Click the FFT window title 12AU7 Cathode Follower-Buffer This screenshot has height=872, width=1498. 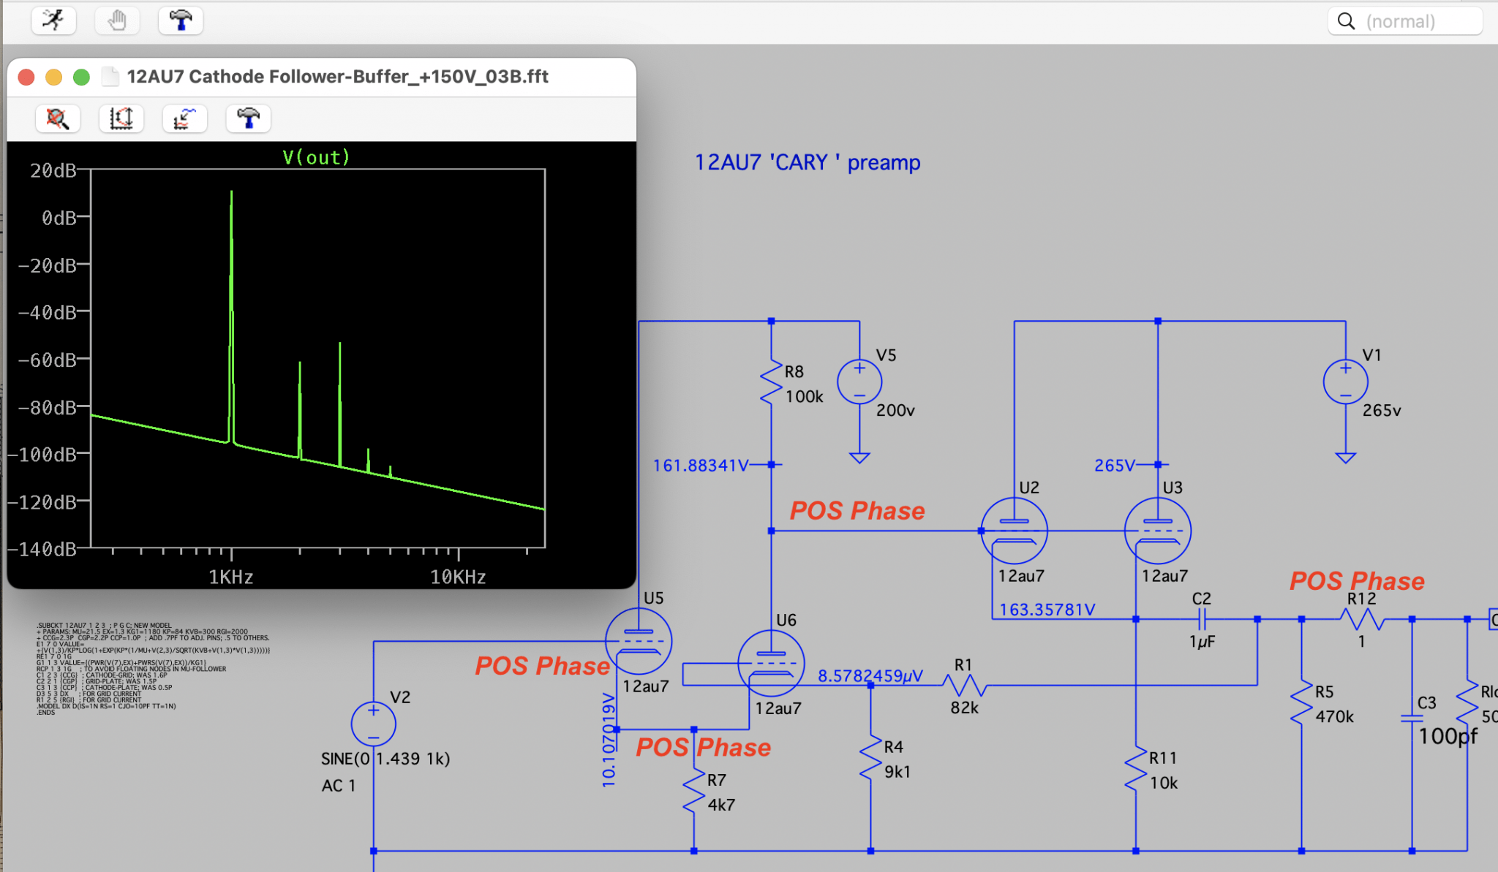coord(337,77)
